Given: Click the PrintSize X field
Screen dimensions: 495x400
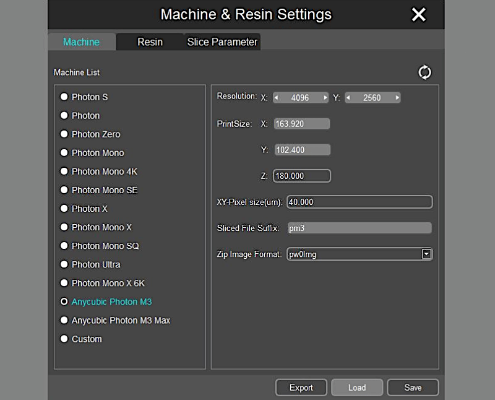Looking at the screenshot, I should tap(302, 124).
